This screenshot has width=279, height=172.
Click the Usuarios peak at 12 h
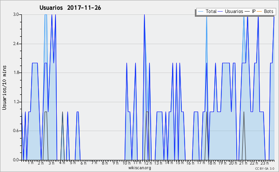(144, 15)
